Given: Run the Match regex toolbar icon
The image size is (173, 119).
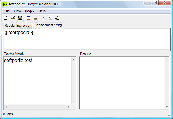Looking at the screenshot, I should click(28, 18).
